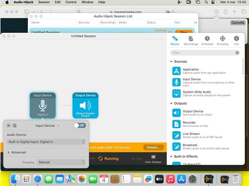Image resolution: width=249 pixels, height=186 pixels.
Task: Select the System-Wide Audio block icon
Action: (x=176, y=93)
